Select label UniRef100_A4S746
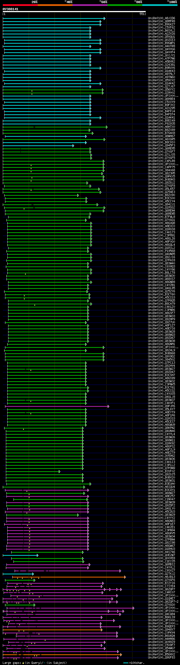Image resolution: width=180 pixels, height=665 pixels. [x=161, y=552]
